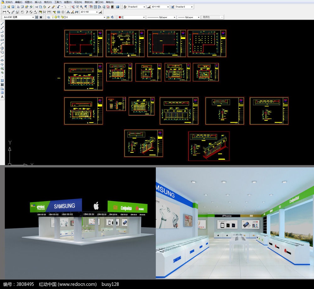Screen dimensions: 314x289
Task: Select the Table tool in draw toolbar
Action: [2, 93]
